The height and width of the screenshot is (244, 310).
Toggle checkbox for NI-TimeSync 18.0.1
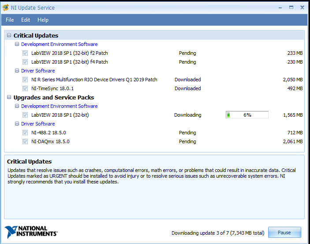tap(25, 88)
